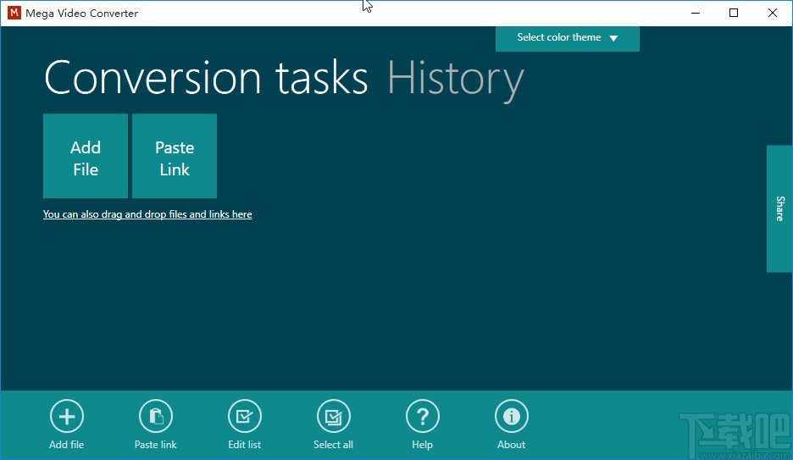
Task: Open the Select color theme dropdown
Action: tap(559, 38)
